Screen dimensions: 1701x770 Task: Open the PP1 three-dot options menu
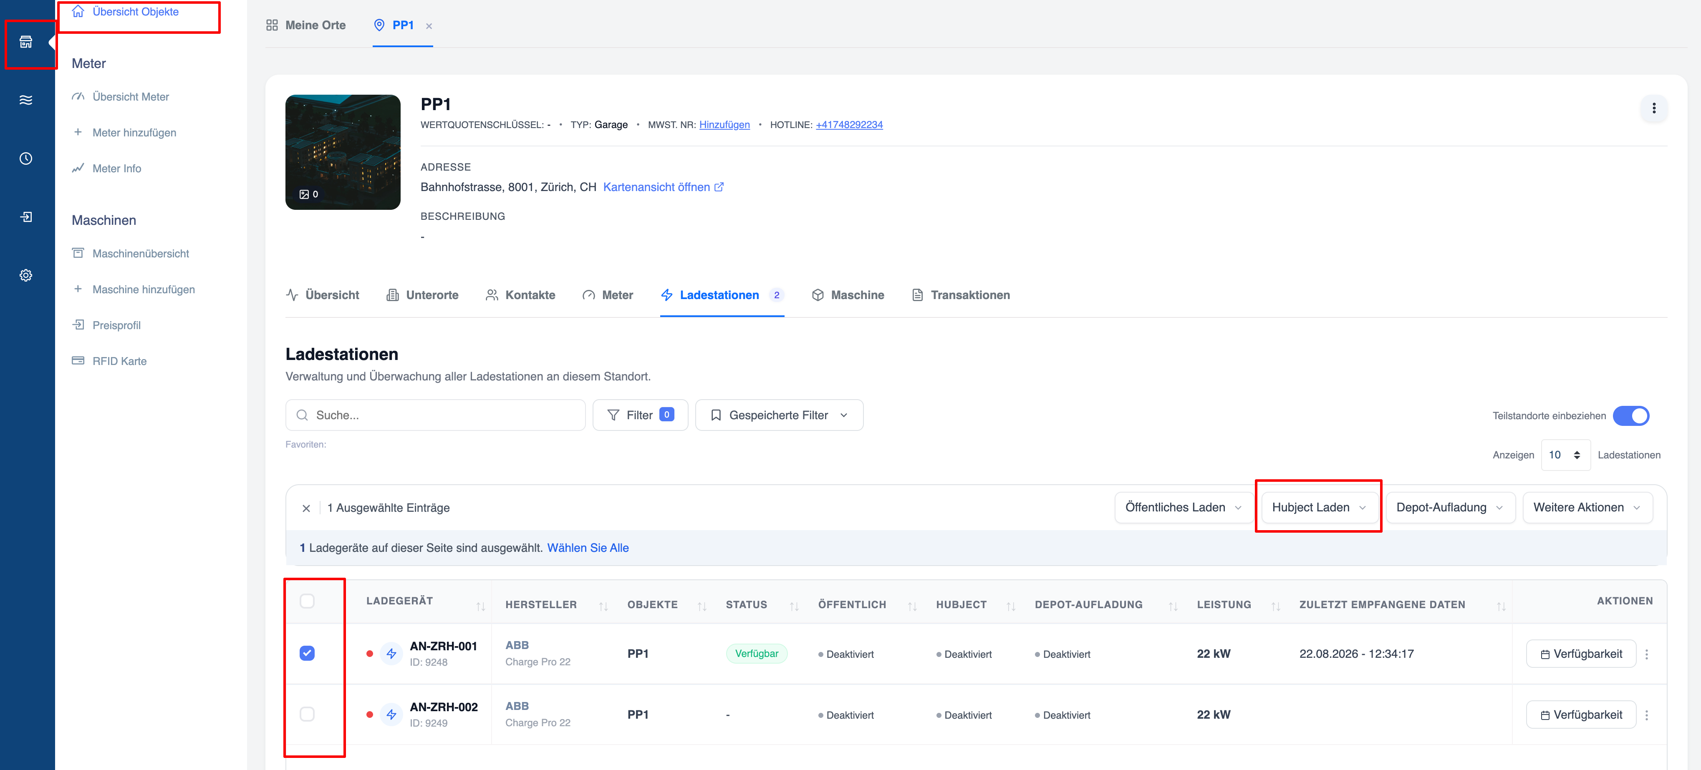pos(1653,108)
